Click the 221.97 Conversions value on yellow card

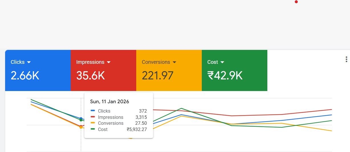158,76
